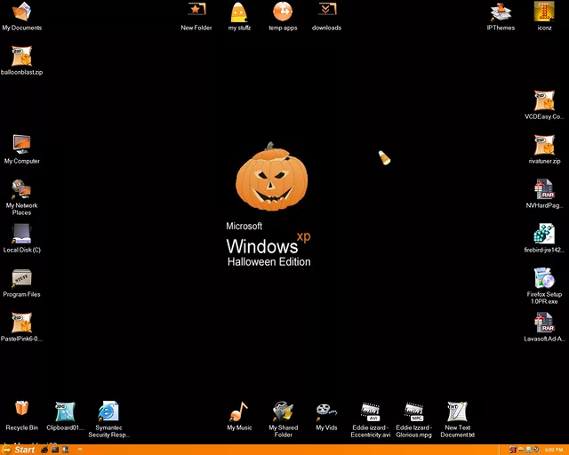Click the Firefox Setup 1.0PR.exe installer

coord(544,279)
